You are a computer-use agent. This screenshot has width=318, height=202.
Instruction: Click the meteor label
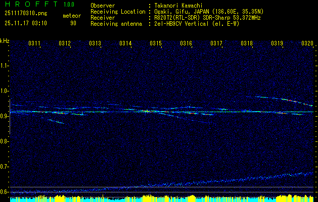tap(72, 16)
